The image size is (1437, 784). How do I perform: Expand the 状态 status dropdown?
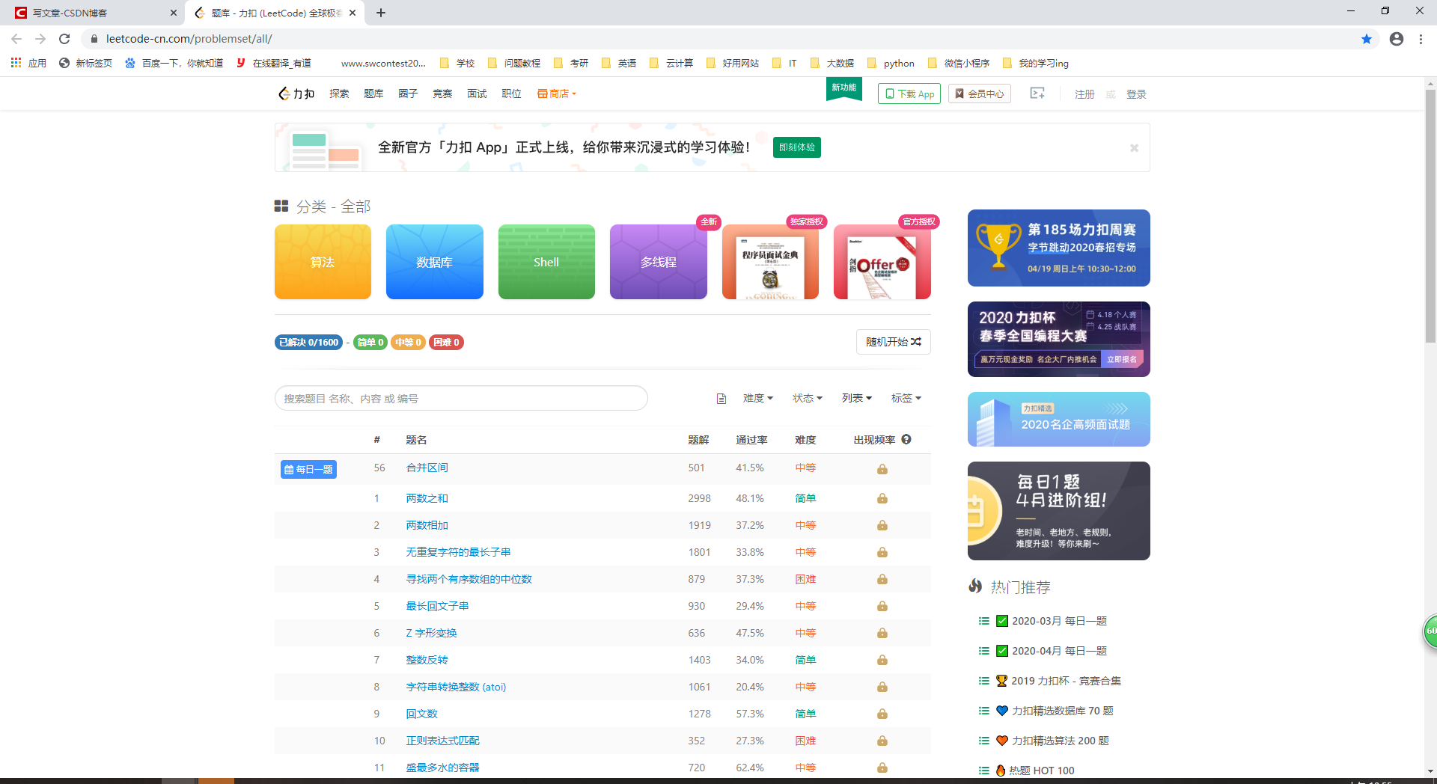tap(808, 398)
